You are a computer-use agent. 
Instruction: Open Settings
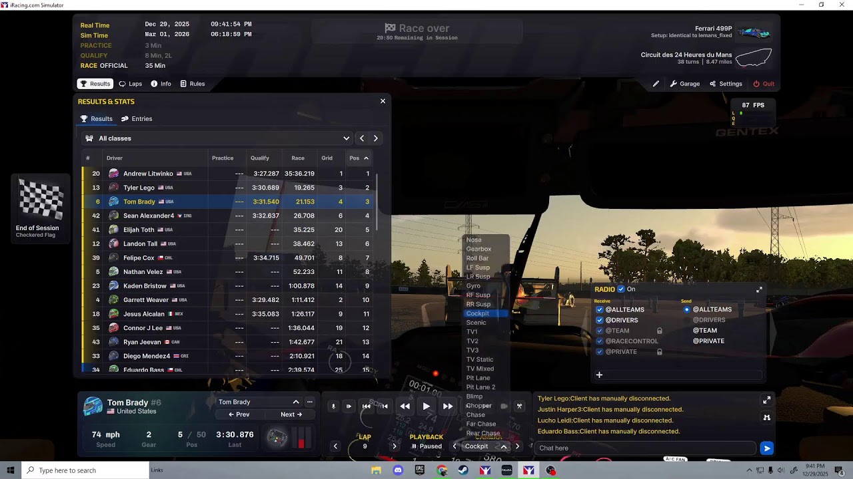point(726,84)
